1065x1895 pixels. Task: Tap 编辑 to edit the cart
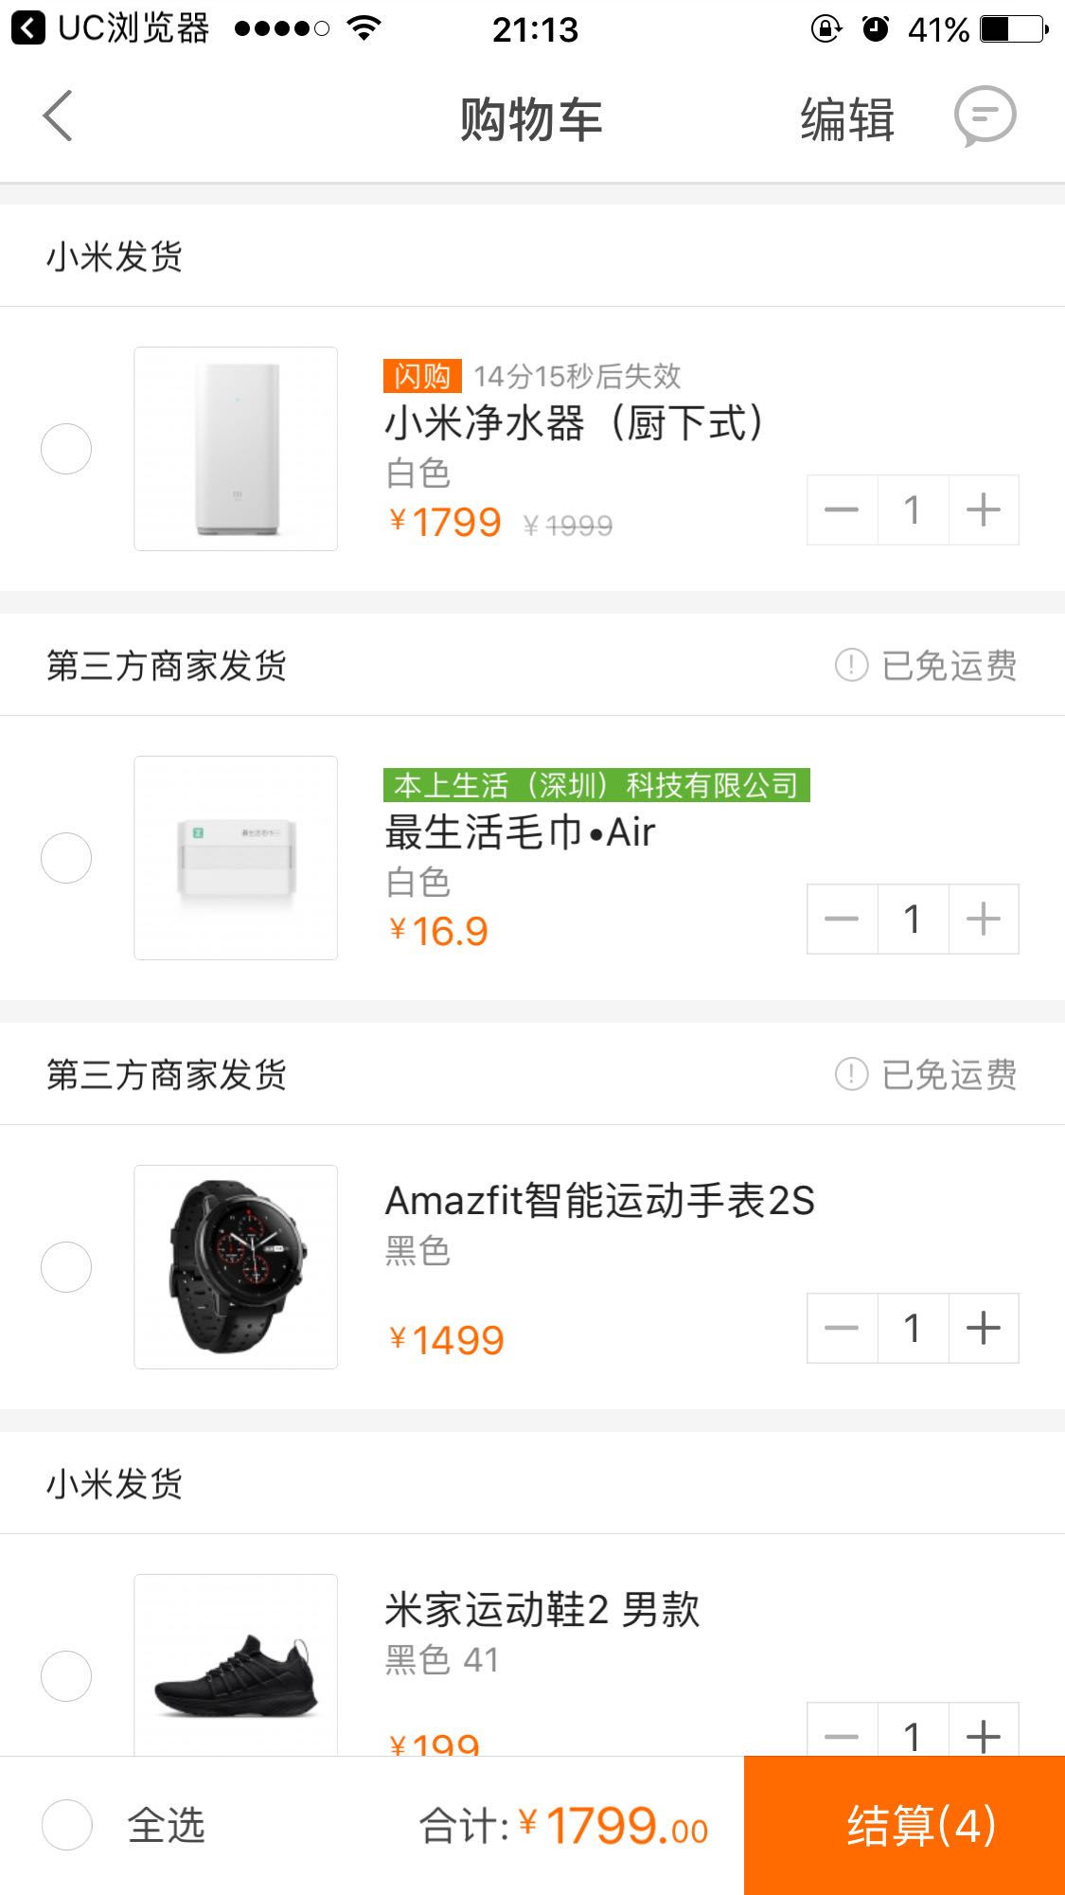(x=847, y=119)
